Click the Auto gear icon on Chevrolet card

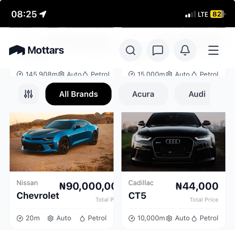point(51,218)
